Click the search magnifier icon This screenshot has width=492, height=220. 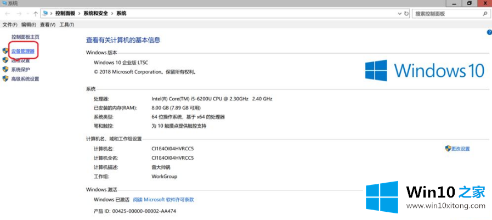tap(485, 14)
